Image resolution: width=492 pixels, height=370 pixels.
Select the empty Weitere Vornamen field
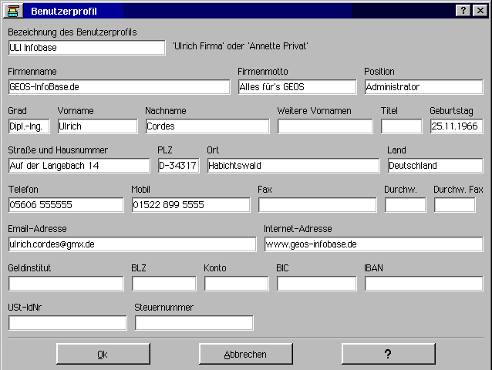pyautogui.click(x=325, y=126)
